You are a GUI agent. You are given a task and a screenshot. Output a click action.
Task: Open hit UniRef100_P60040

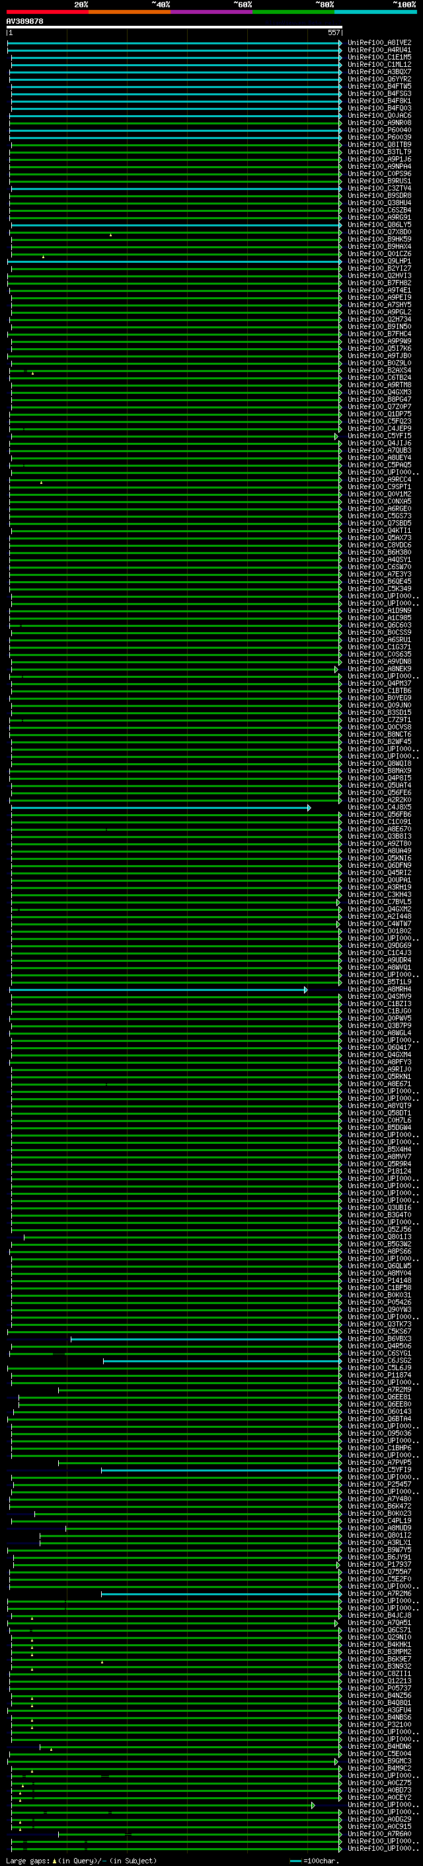pos(379,130)
